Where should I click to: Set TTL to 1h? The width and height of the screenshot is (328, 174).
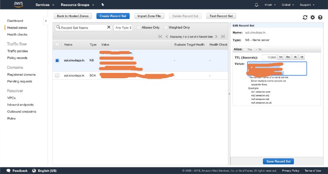click(295, 57)
